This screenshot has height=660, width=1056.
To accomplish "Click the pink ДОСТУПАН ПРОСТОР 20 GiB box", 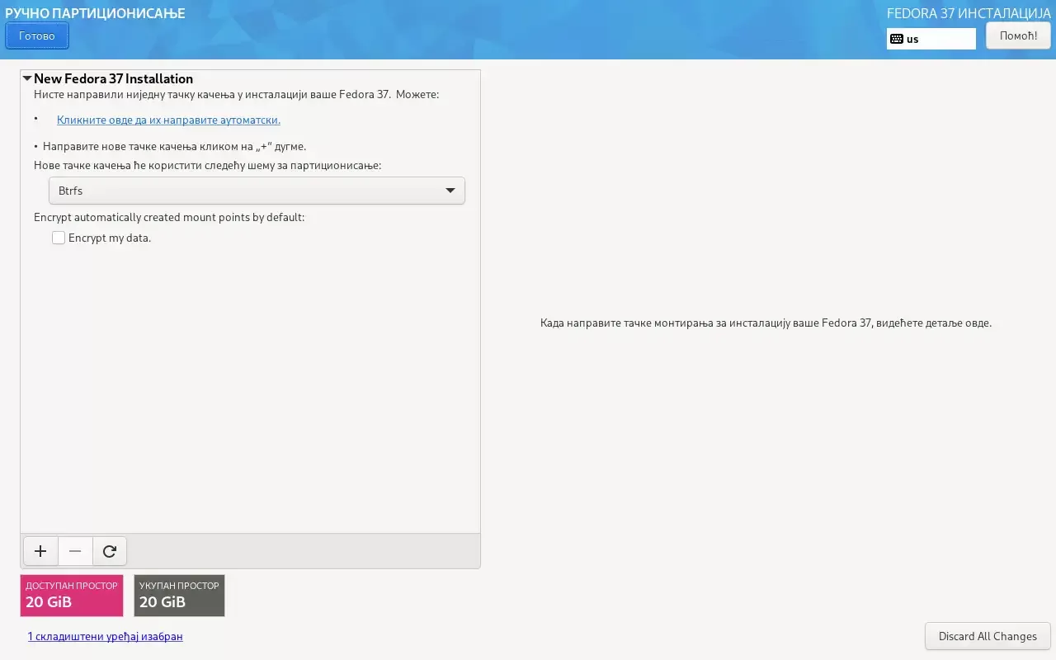I will coord(72,596).
